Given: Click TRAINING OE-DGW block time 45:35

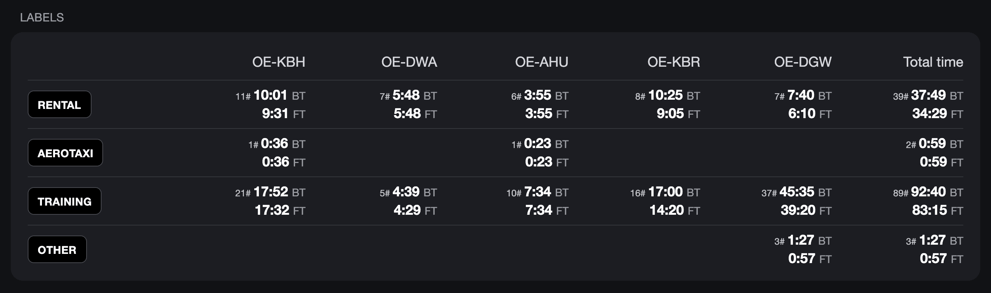Looking at the screenshot, I should (797, 192).
